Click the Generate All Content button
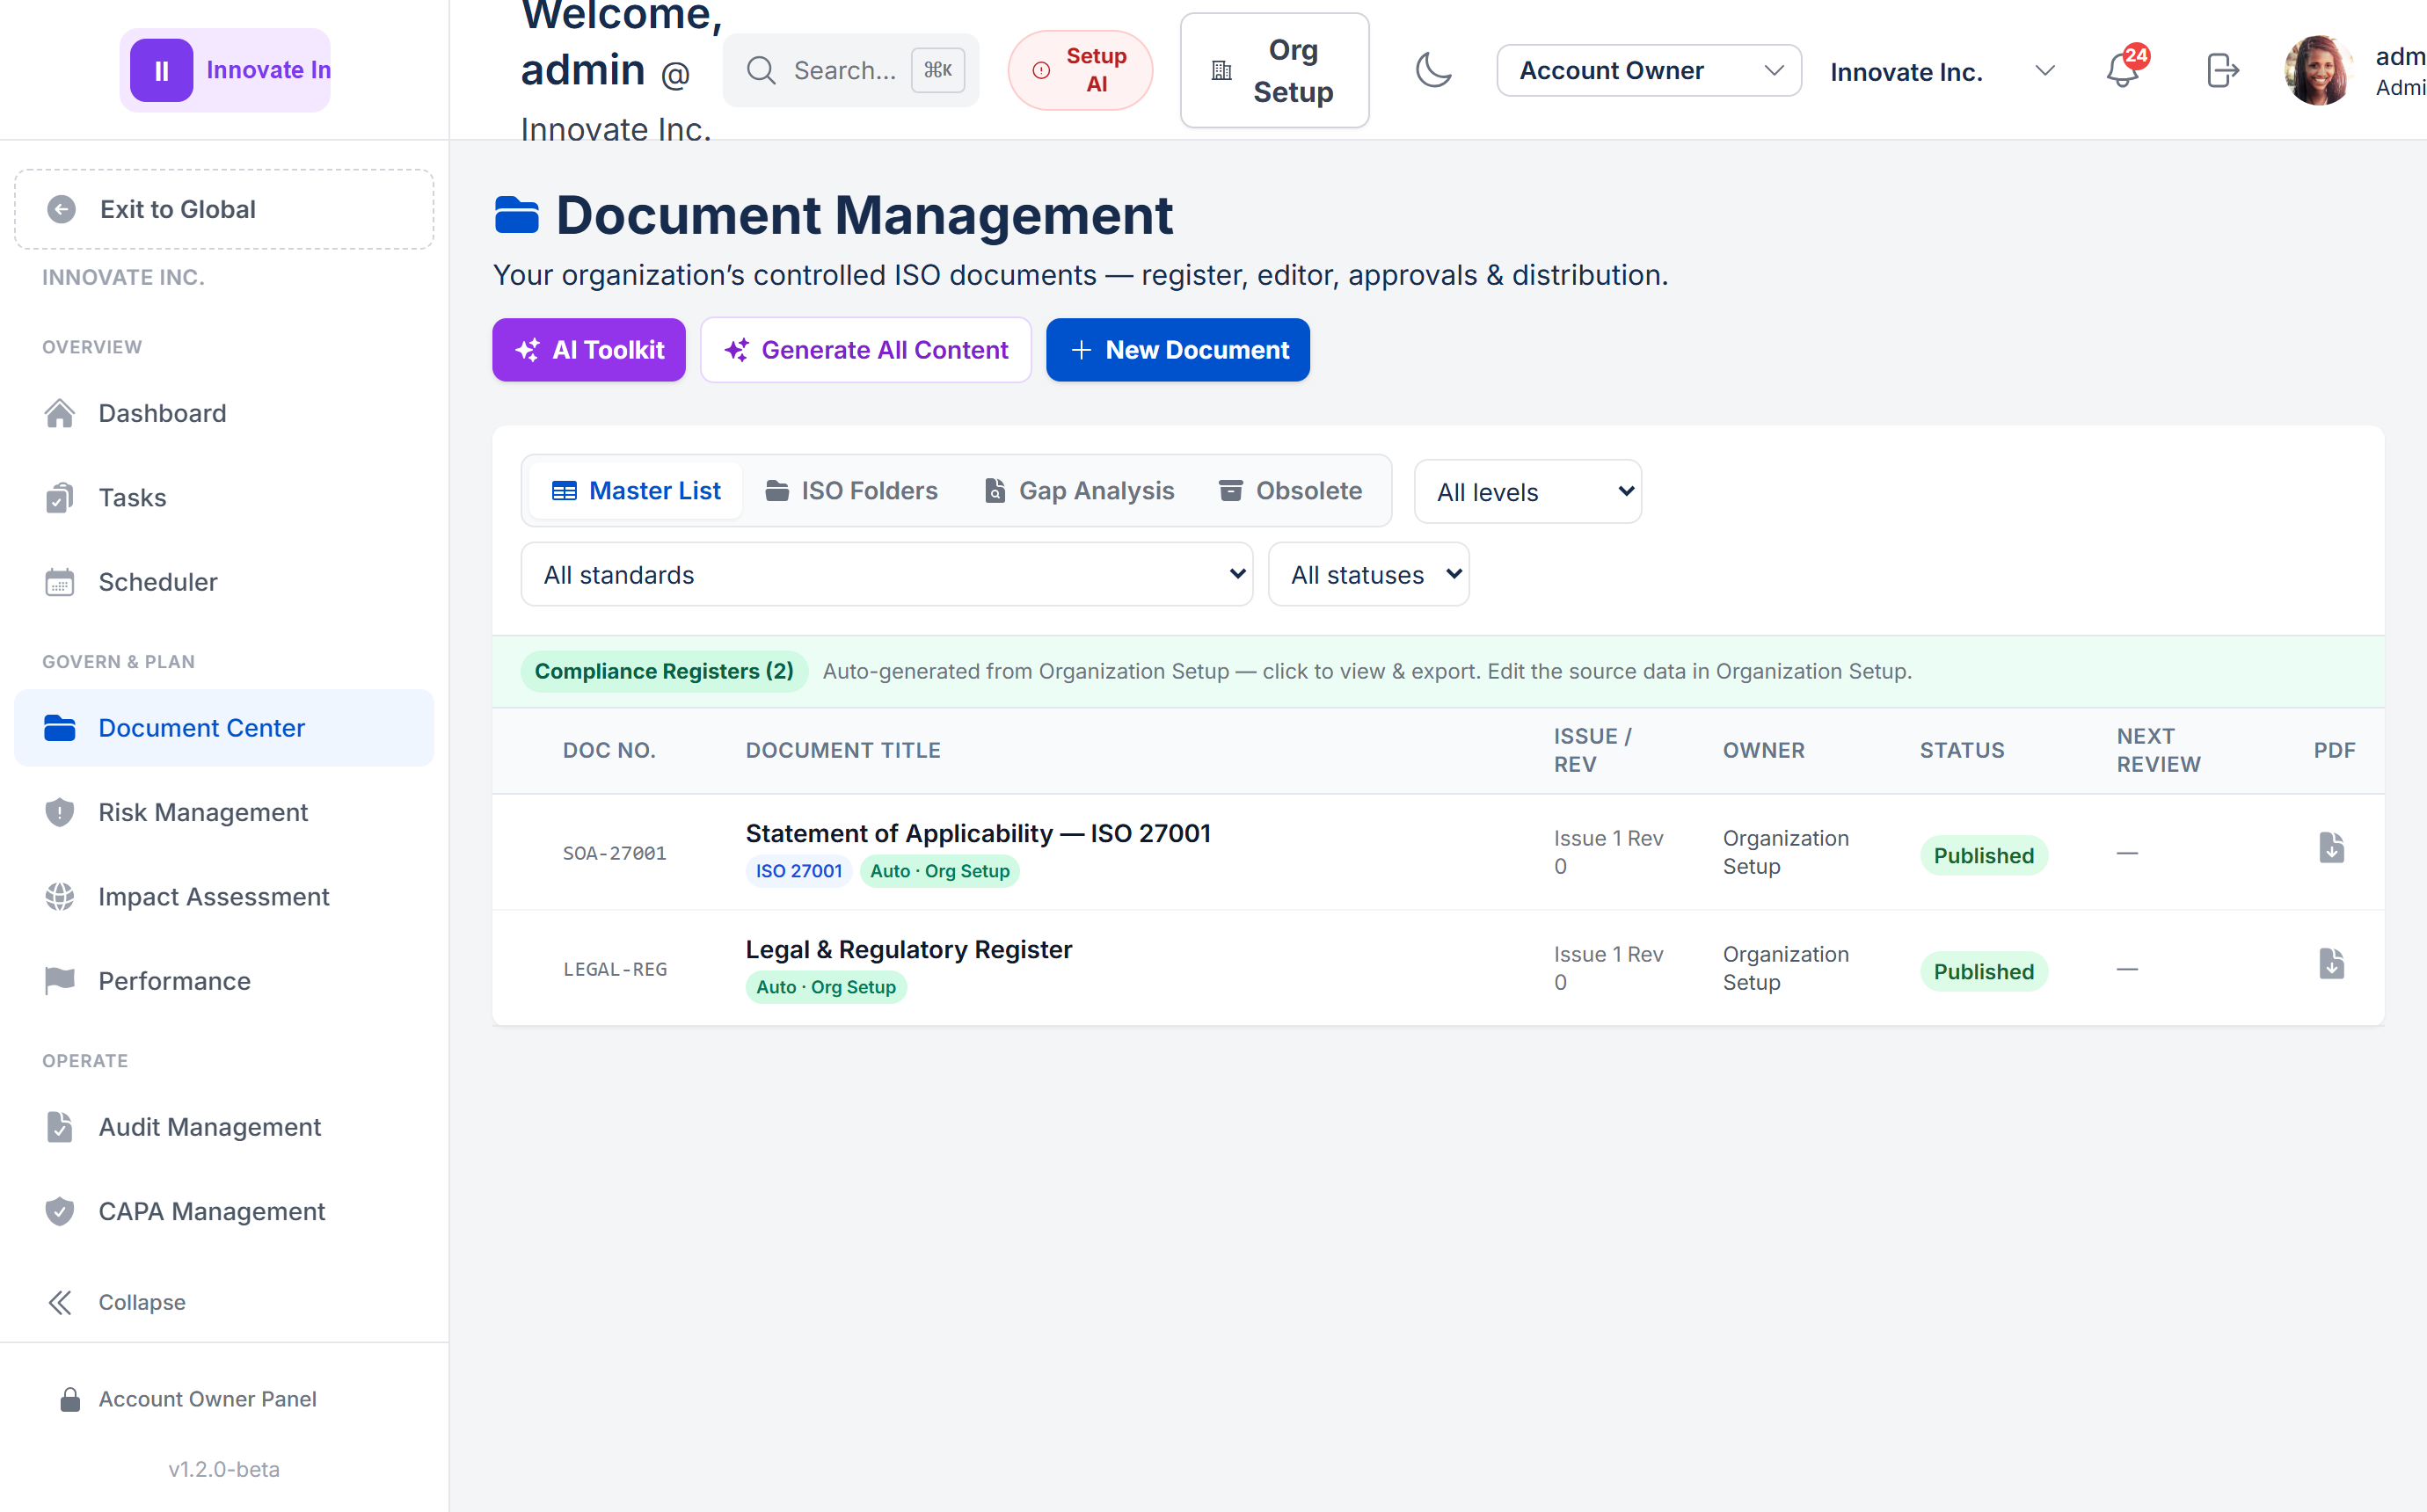This screenshot has width=2427, height=1512. point(865,350)
